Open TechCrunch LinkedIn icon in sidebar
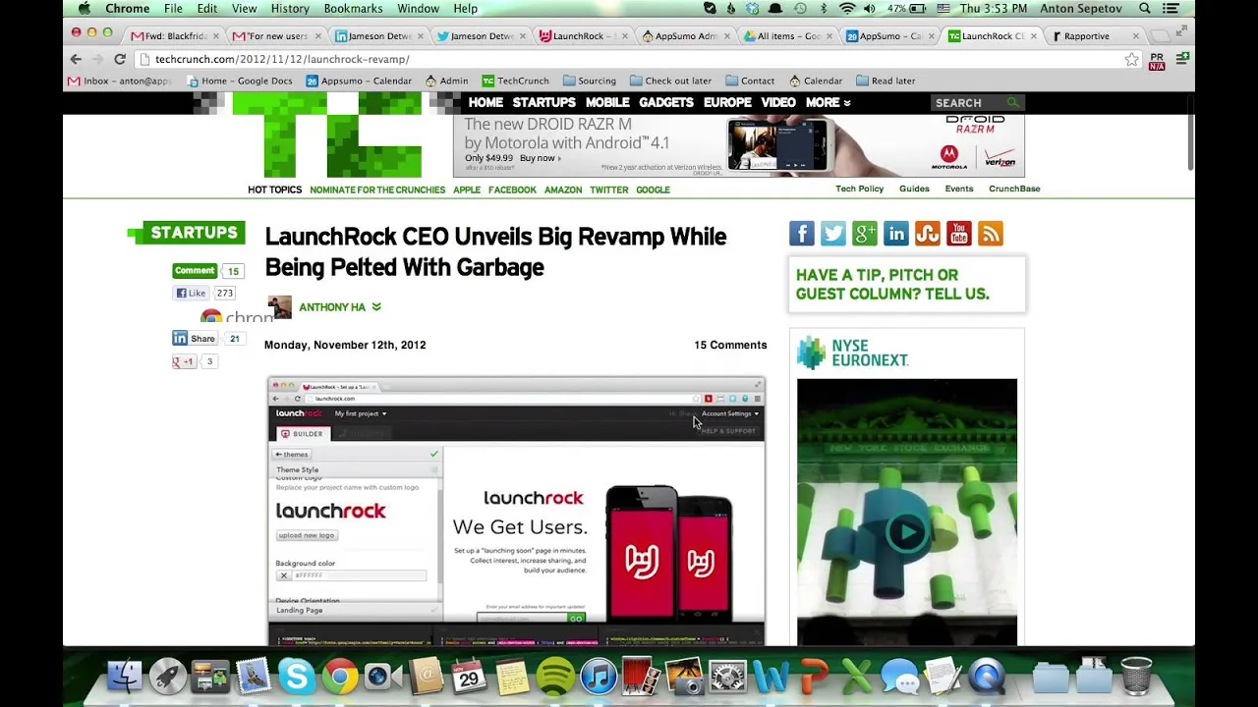The width and height of the screenshot is (1258, 707). pos(896,234)
